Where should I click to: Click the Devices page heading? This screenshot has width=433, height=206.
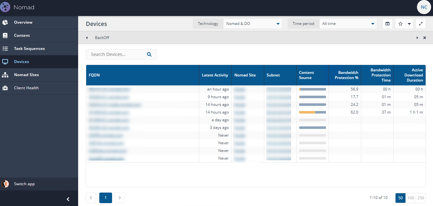(96, 24)
